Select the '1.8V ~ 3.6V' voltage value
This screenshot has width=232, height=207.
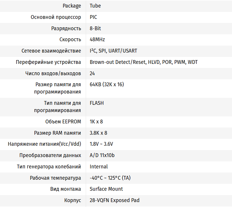click(x=101, y=144)
